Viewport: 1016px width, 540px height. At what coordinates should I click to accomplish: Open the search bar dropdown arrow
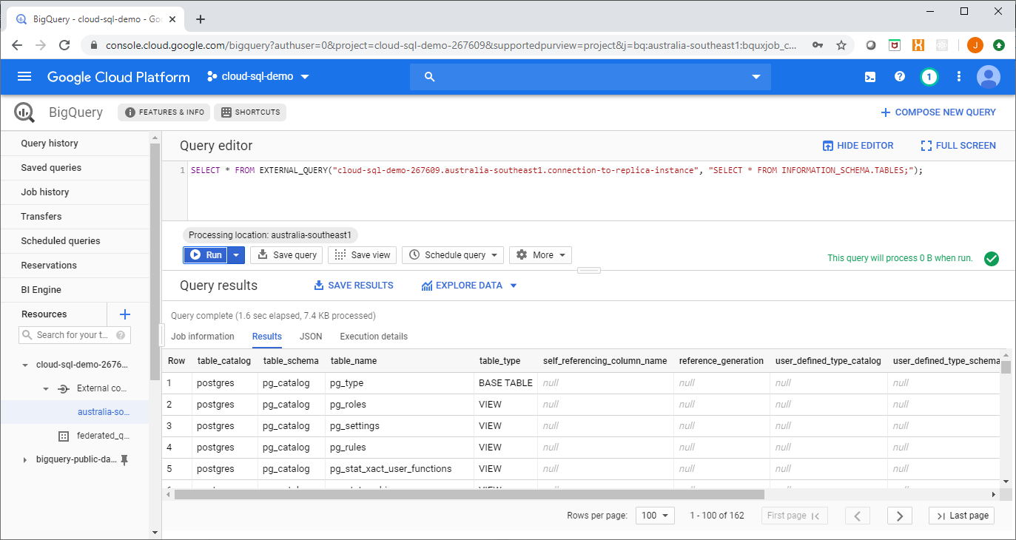point(756,77)
